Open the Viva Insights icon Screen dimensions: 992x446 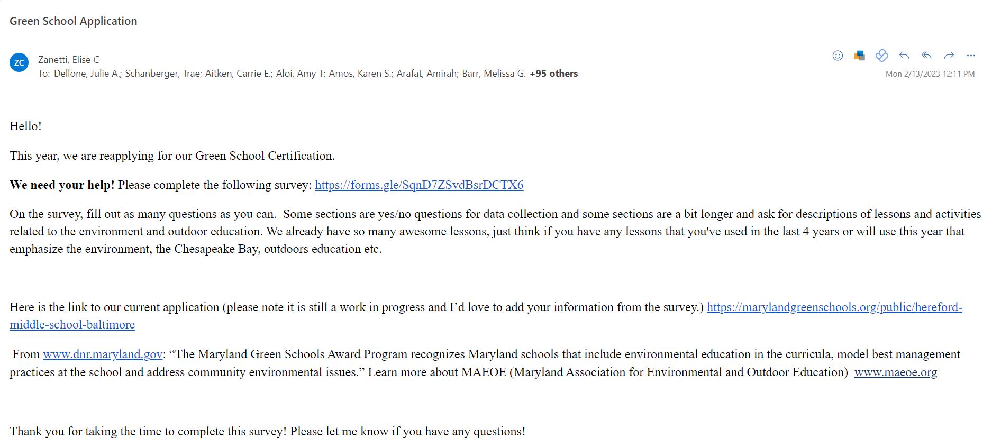tap(881, 56)
